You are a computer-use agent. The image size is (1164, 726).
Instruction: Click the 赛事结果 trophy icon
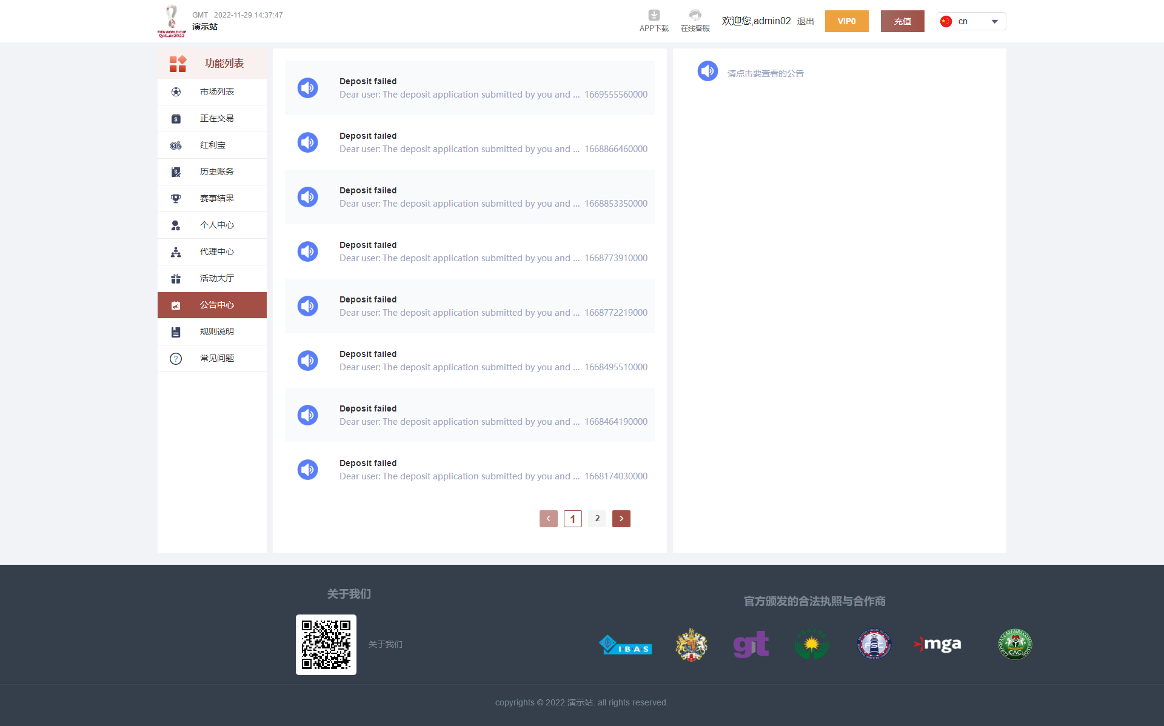(x=176, y=199)
